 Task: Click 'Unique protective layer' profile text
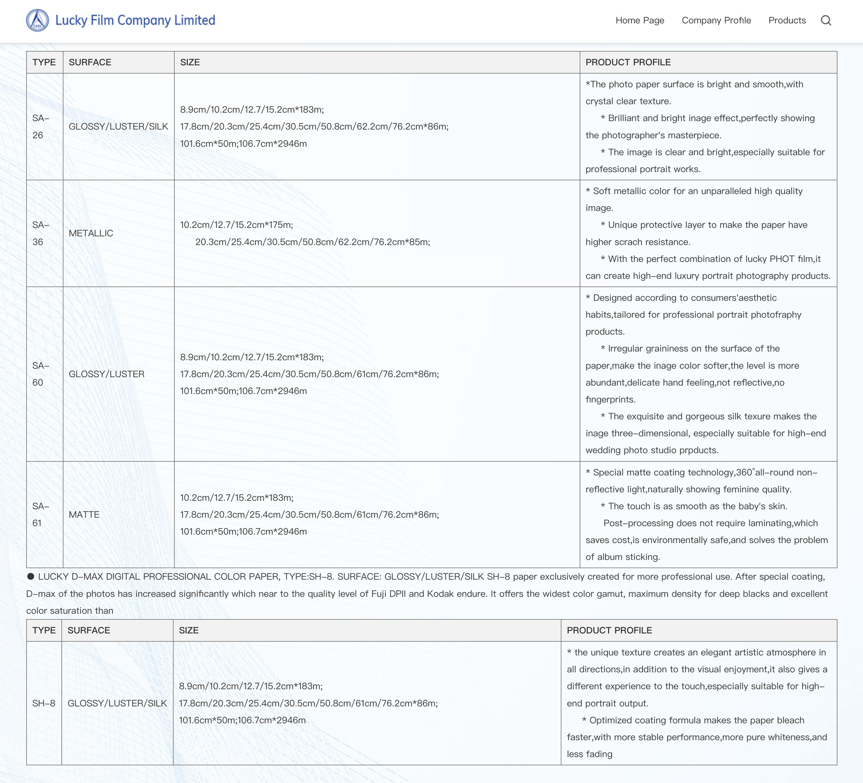pos(696,233)
